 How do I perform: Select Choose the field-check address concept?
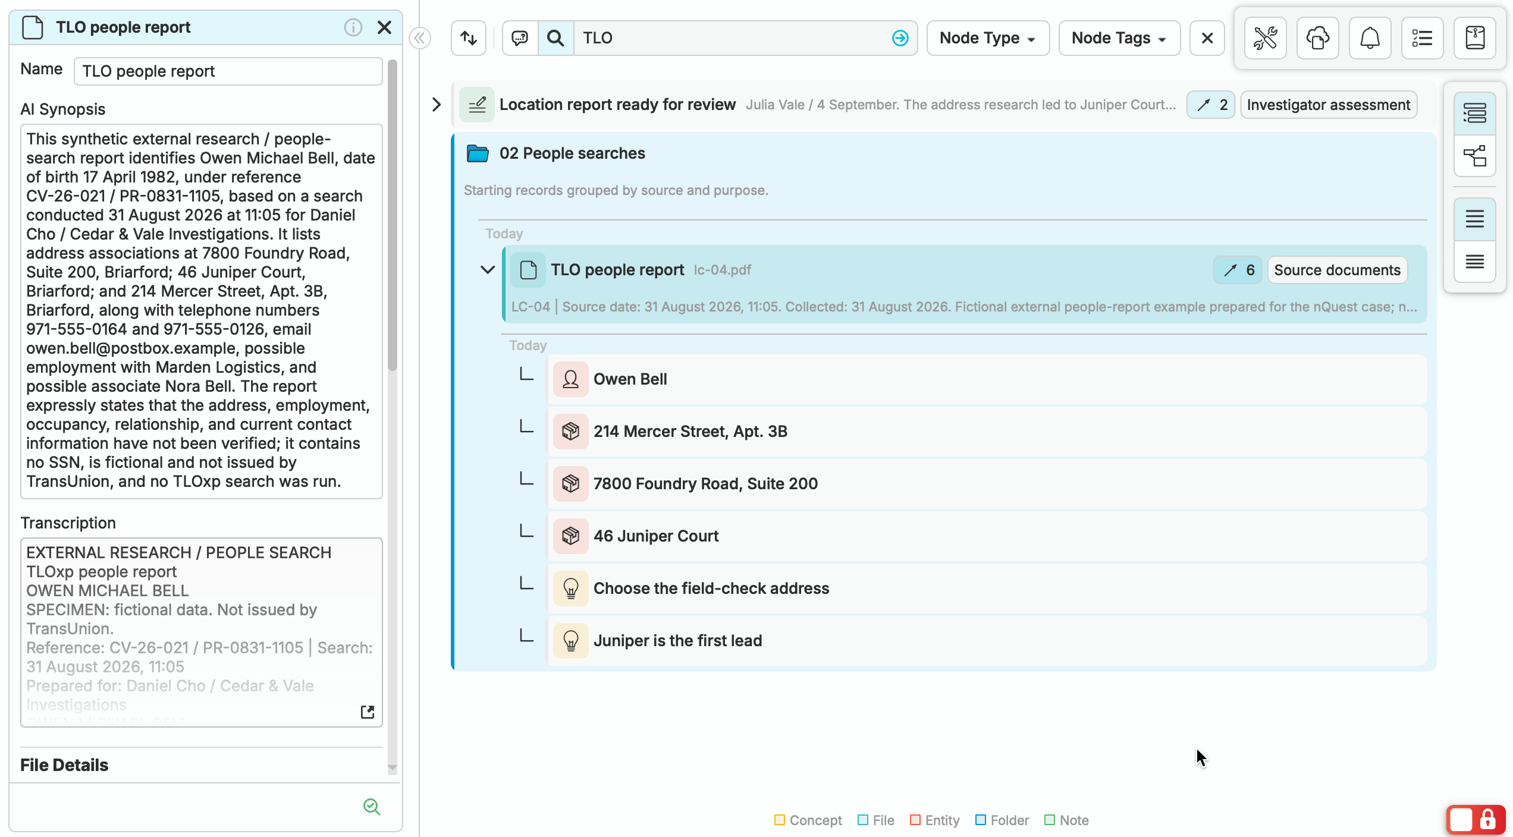point(986,589)
